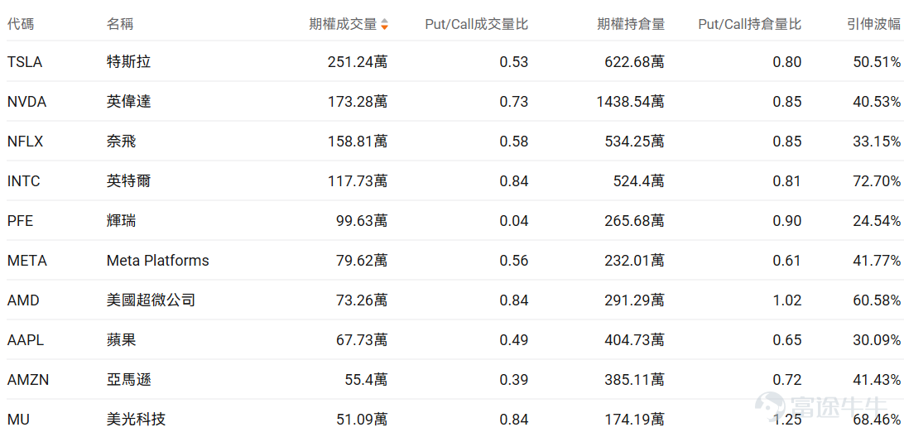Click TSLA implied volatility 50.51%
The height and width of the screenshot is (437, 904).
click(x=877, y=62)
